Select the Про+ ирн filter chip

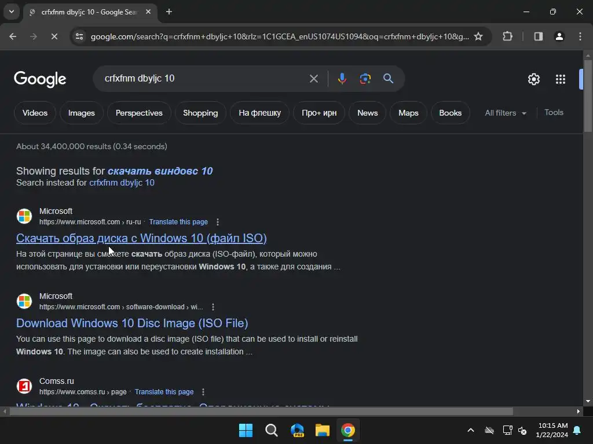click(319, 113)
